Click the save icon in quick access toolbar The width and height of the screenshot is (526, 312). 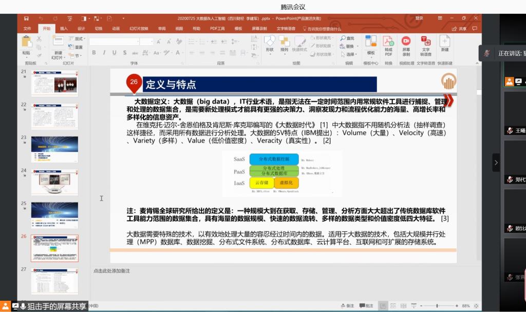(26, 18)
